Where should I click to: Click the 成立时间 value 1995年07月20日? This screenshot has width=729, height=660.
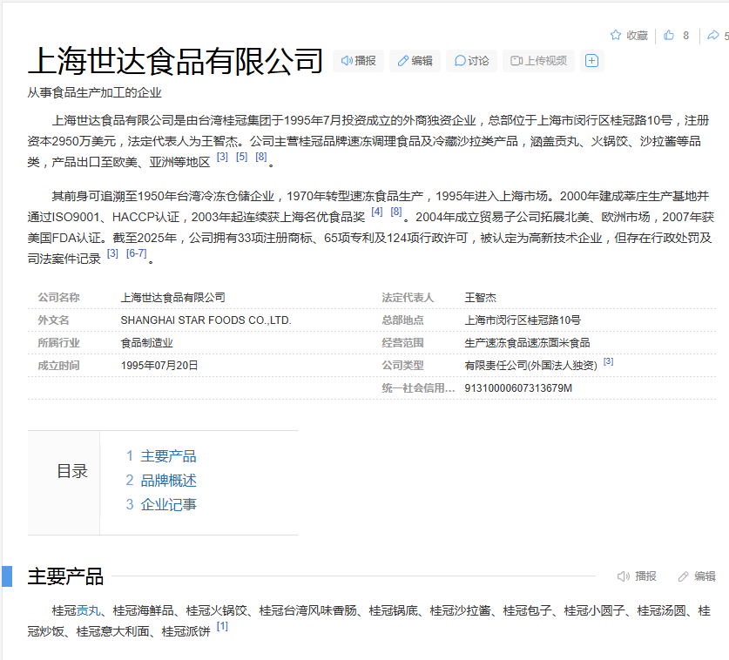tap(159, 366)
